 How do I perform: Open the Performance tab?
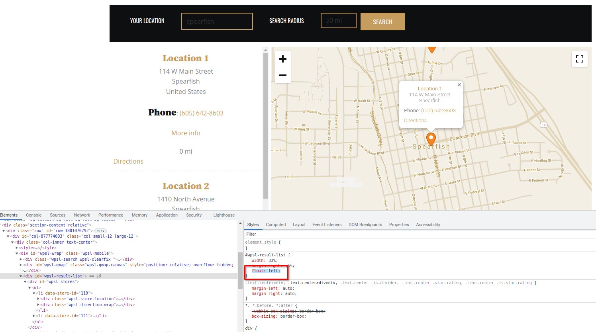111,215
